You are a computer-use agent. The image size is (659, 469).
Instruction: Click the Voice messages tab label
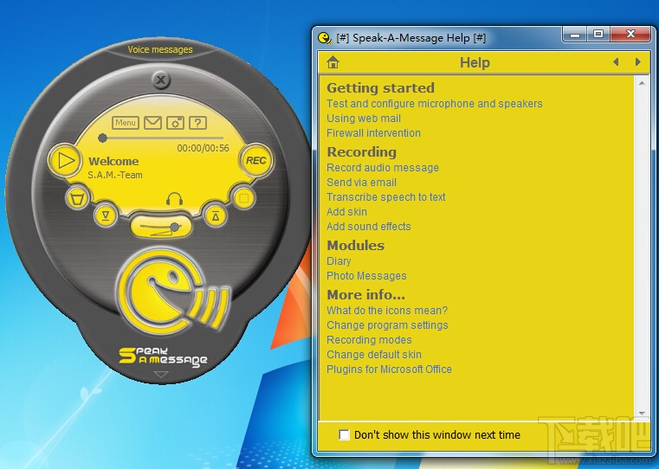tap(160, 49)
